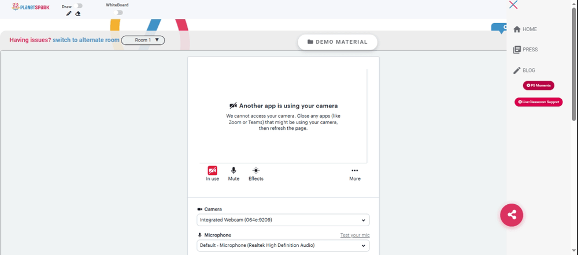Open the Room 1 dropdown
The width and height of the screenshot is (578, 255).
[143, 40]
